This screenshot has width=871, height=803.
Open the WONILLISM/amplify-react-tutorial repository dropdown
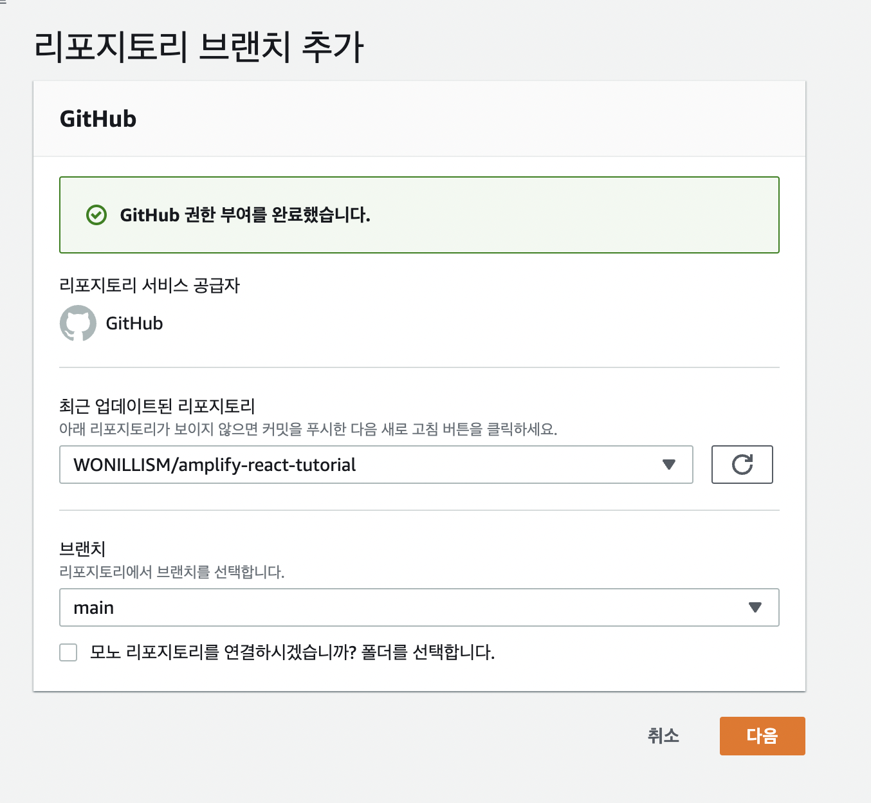[376, 465]
